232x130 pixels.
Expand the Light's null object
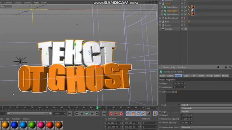[x=160, y=25]
